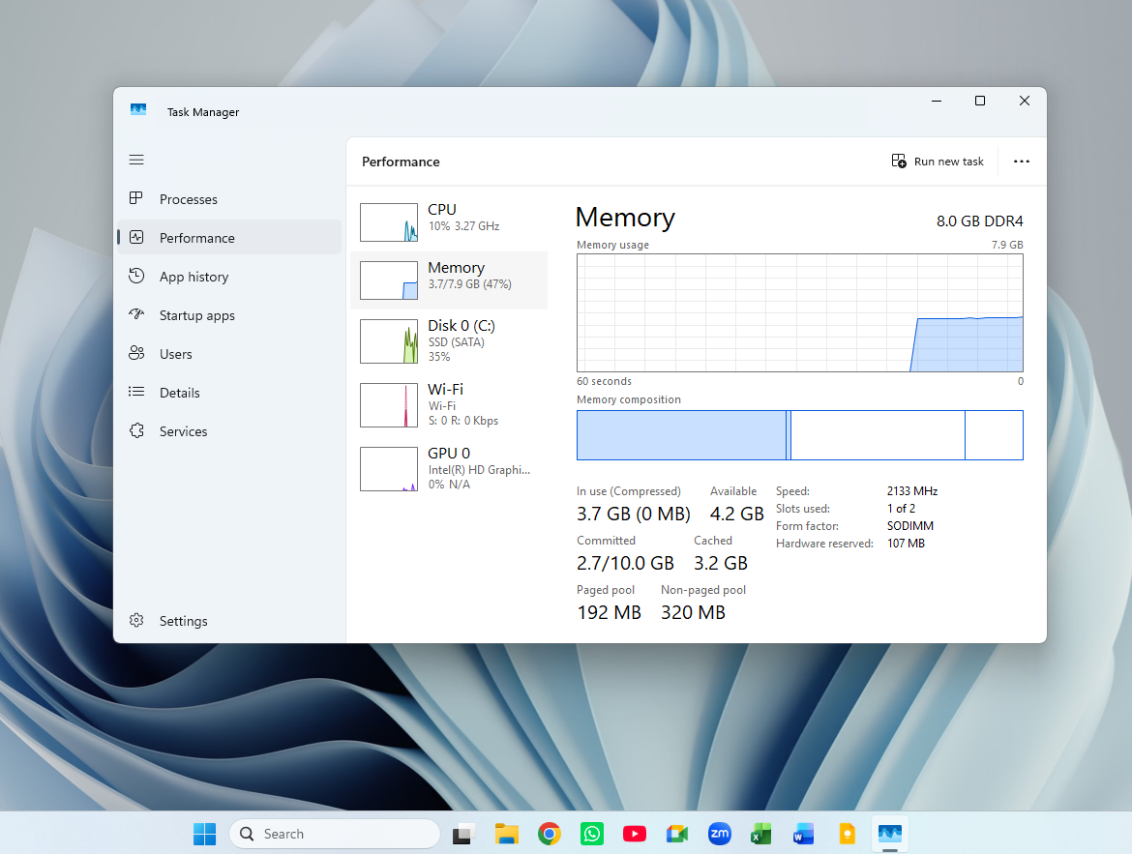Click the Task Manager taskbar icon
The height and width of the screenshot is (854, 1132).
point(889,834)
